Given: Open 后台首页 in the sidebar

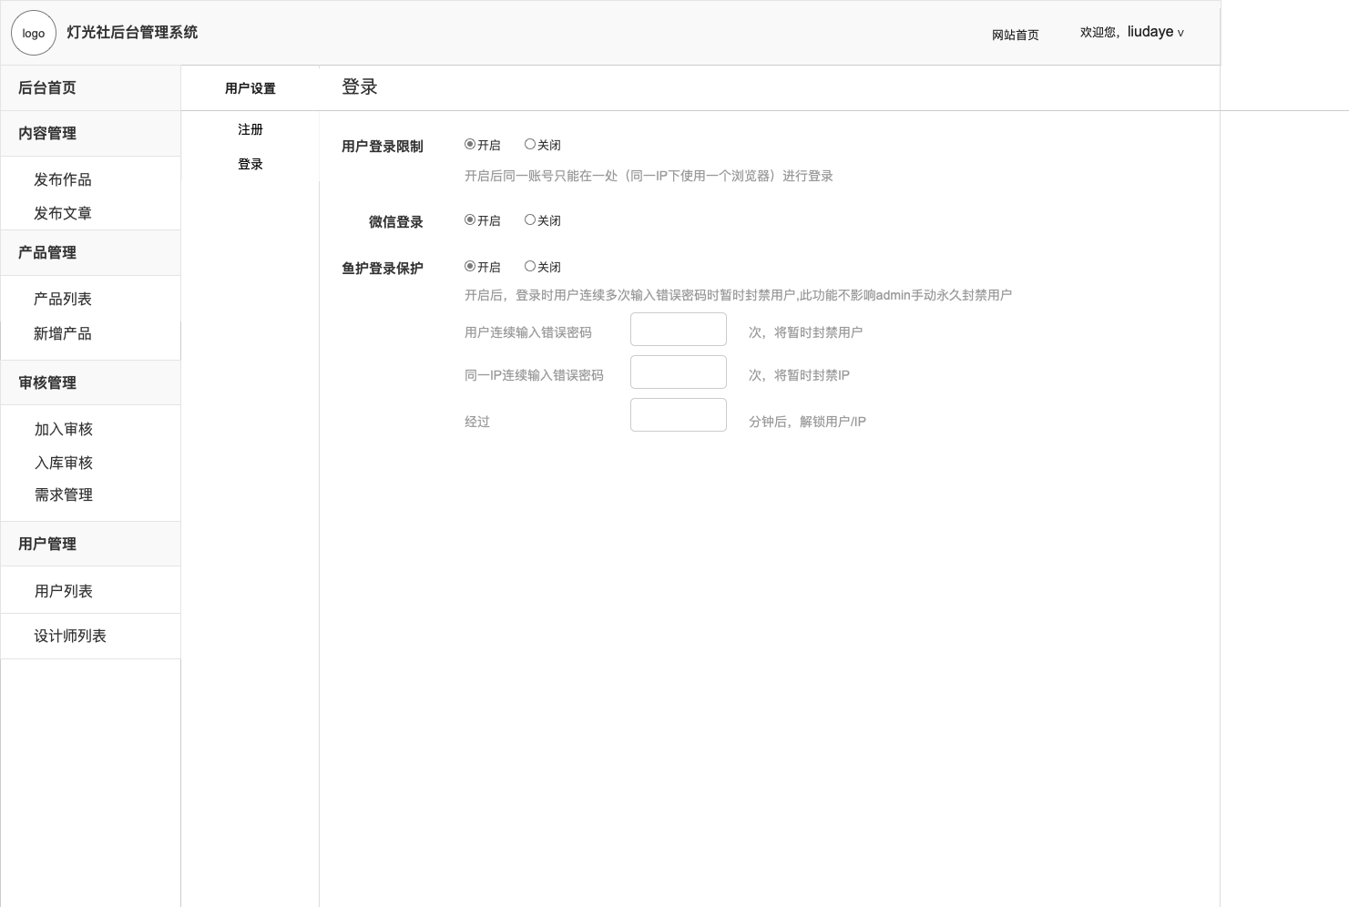Looking at the screenshot, I should pos(47,87).
